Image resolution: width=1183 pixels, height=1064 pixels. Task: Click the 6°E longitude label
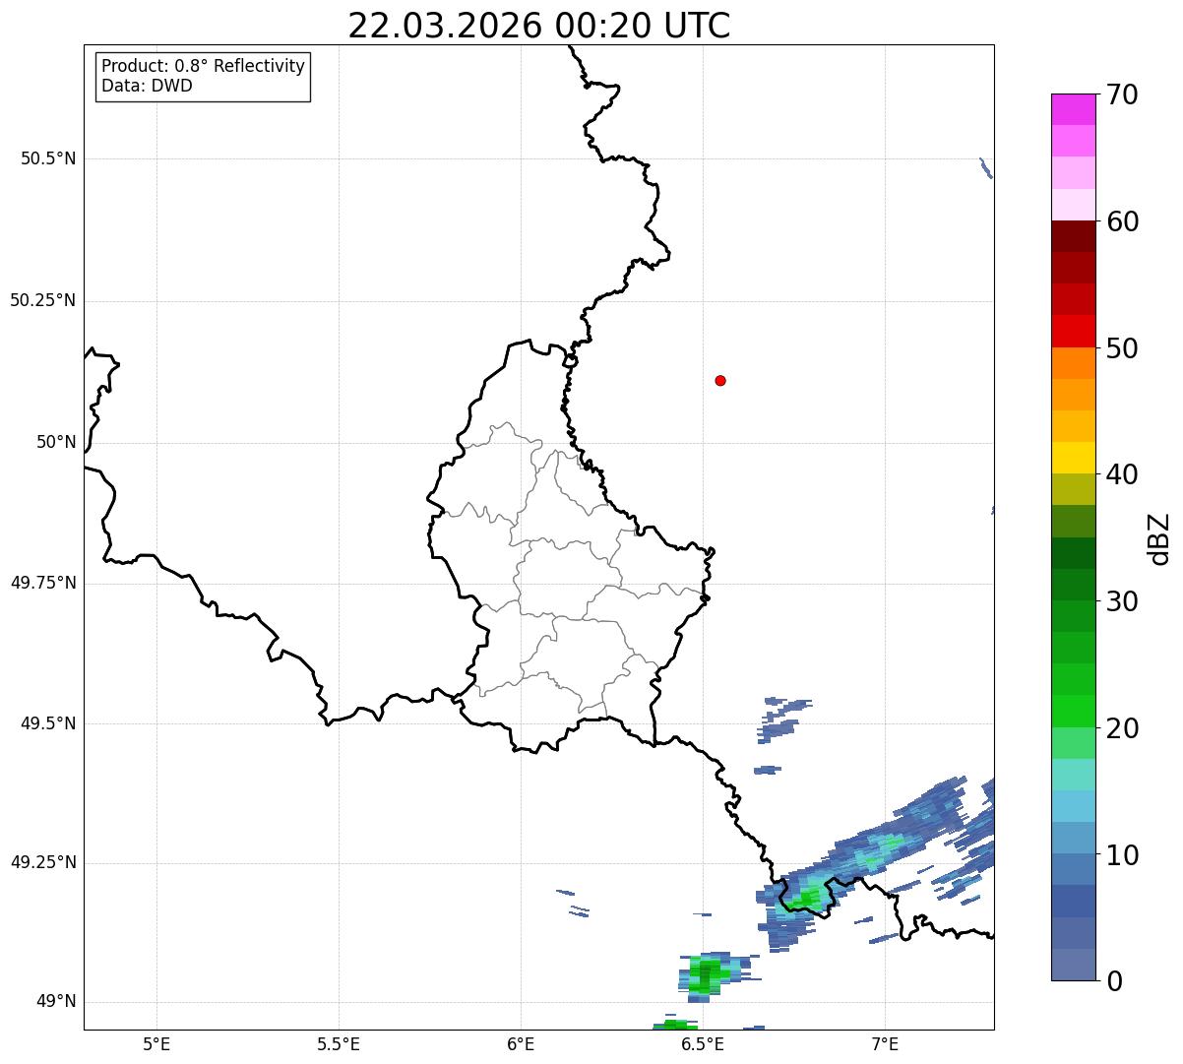[521, 1043]
